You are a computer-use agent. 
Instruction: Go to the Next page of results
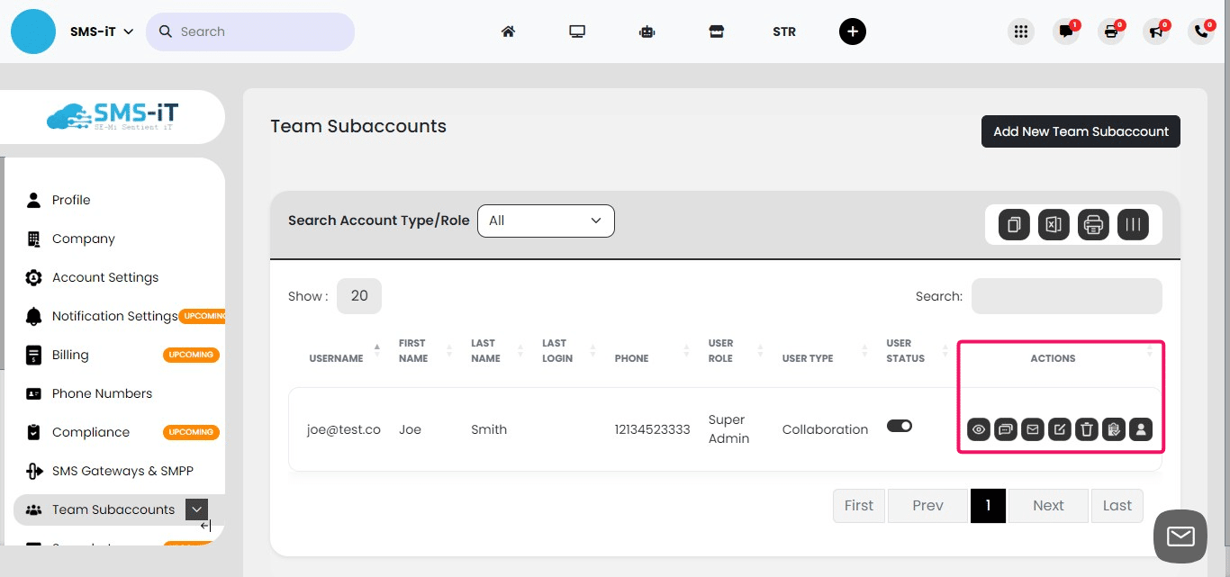(1047, 505)
